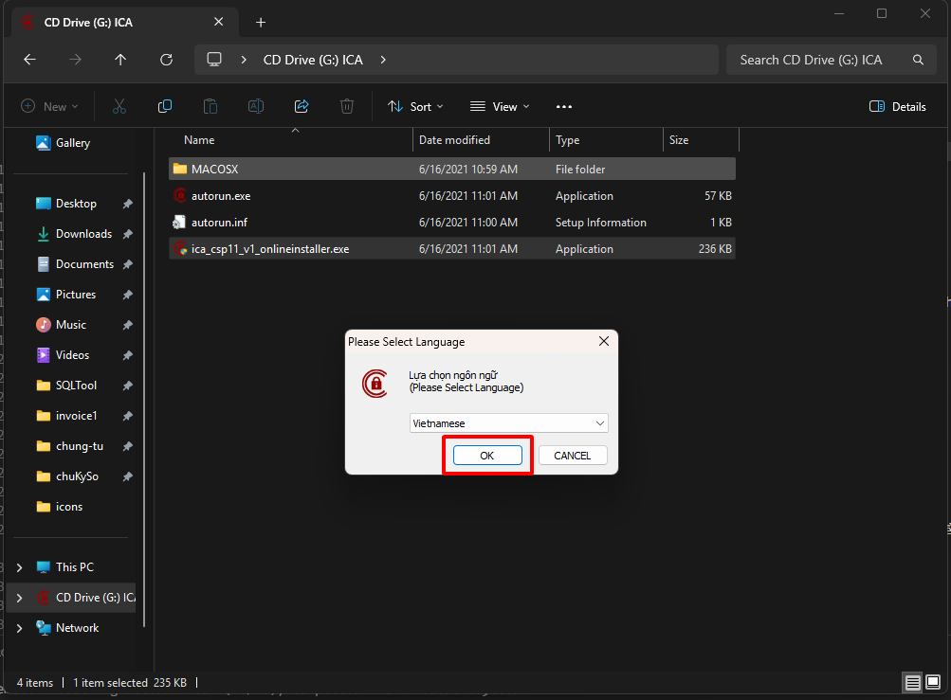Click the sidebar vertical scrollbar
The image size is (951, 700).
[144, 400]
